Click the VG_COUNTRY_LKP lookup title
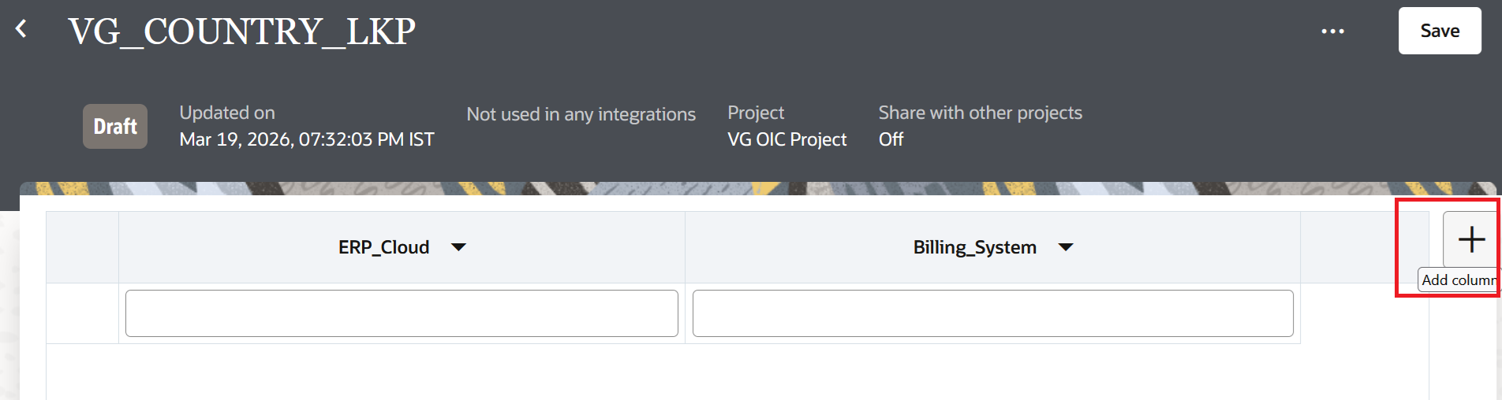The width and height of the screenshot is (1502, 400). (x=241, y=32)
